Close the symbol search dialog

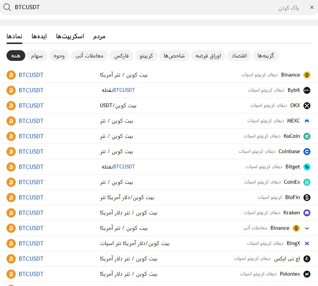click(x=312, y=7)
